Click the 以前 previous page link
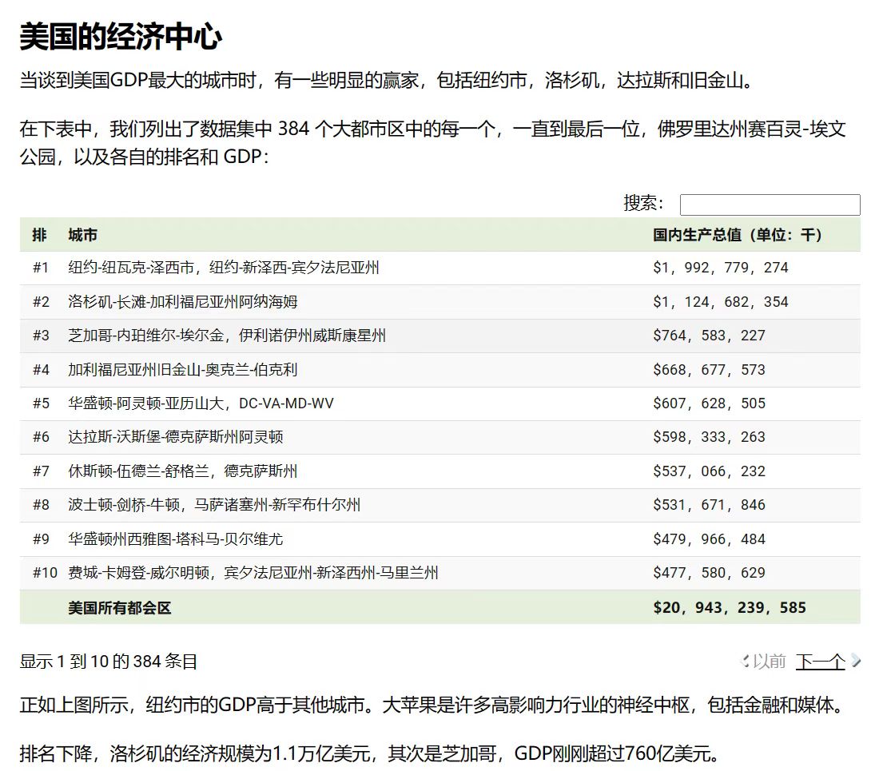This screenshot has width=883, height=771. pyautogui.click(x=770, y=662)
